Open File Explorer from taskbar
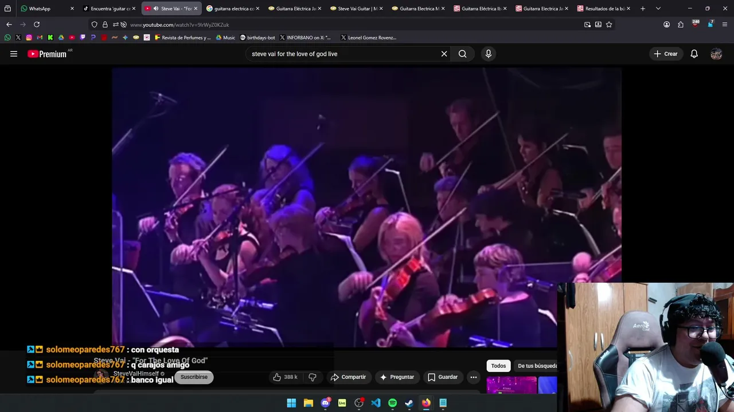 (x=309, y=403)
